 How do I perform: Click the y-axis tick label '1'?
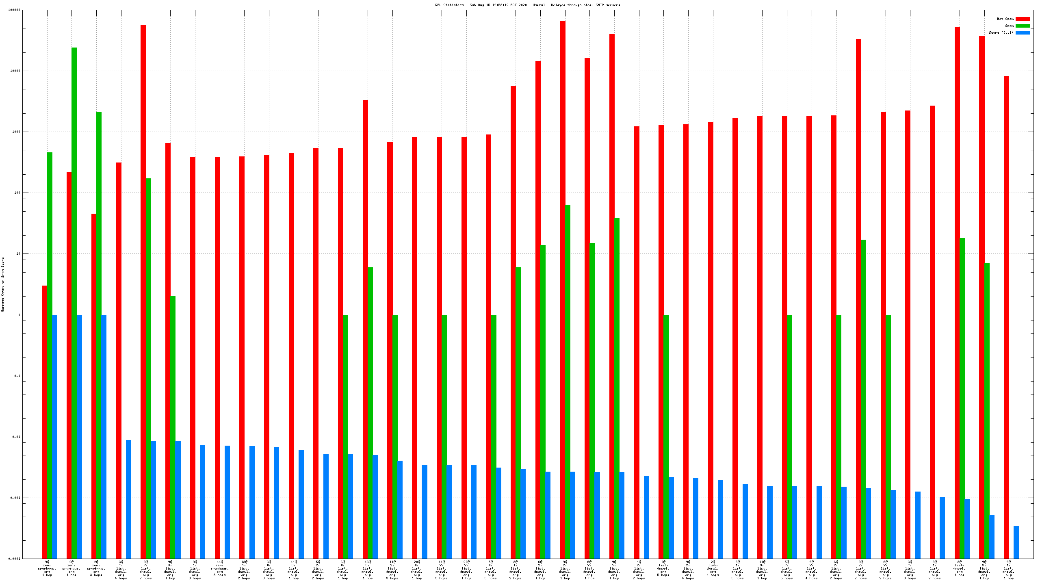tap(19, 315)
